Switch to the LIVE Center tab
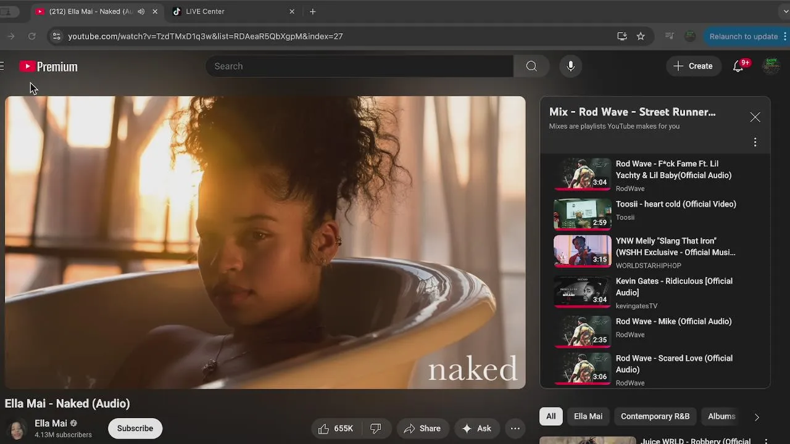 pyautogui.click(x=232, y=11)
